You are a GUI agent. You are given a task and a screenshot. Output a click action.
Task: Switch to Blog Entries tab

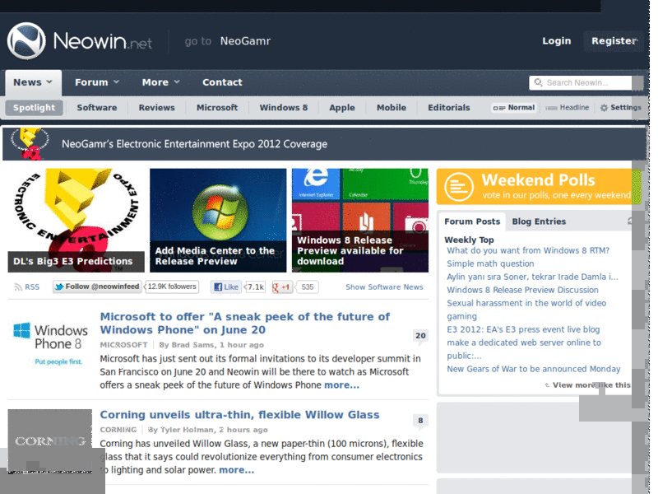[539, 221]
